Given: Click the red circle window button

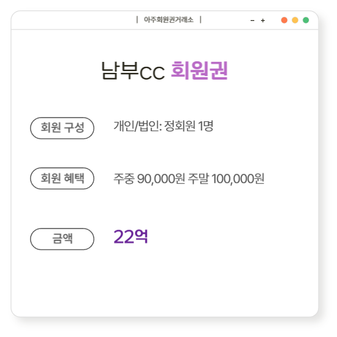Looking at the screenshot, I should 284,20.
